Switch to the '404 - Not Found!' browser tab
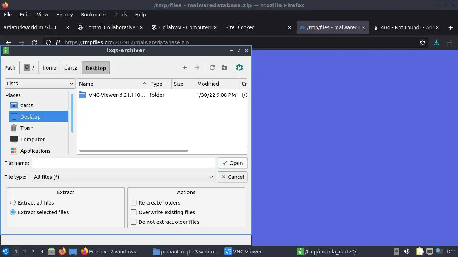Viewport: 458px width, 257px height. click(x=408, y=27)
